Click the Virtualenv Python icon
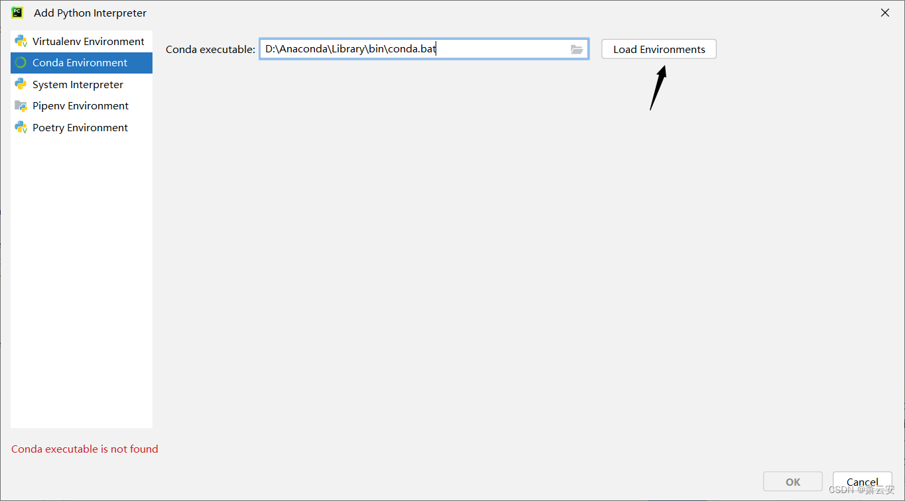905x501 pixels. point(21,41)
